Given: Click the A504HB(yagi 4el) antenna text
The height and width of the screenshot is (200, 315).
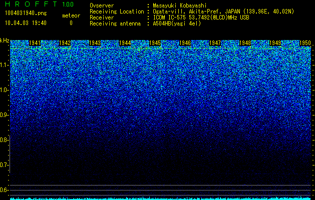Looking at the screenshot, I should 177,23.
